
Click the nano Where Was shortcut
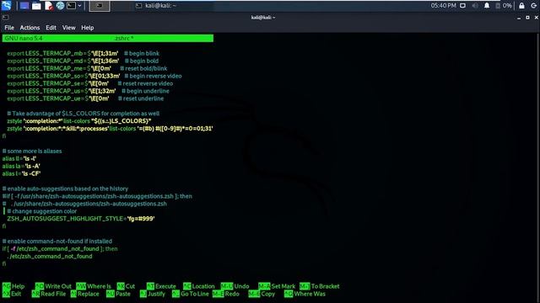coord(305,294)
